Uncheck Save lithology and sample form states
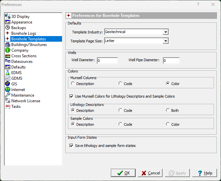The height and width of the screenshot is (181, 221). coord(71,146)
